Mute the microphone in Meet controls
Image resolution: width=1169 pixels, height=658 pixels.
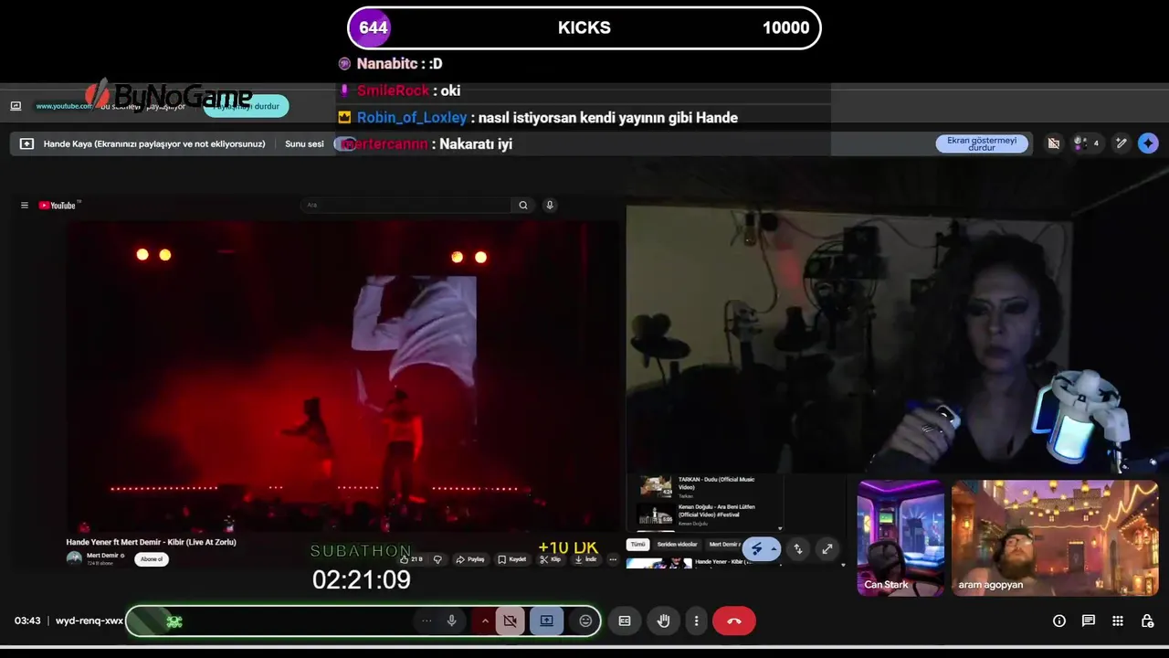[451, 621]
